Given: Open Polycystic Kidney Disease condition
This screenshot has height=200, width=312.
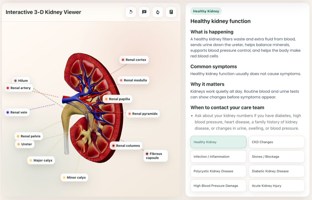Looking at the screenshot, I should point(218,171).
